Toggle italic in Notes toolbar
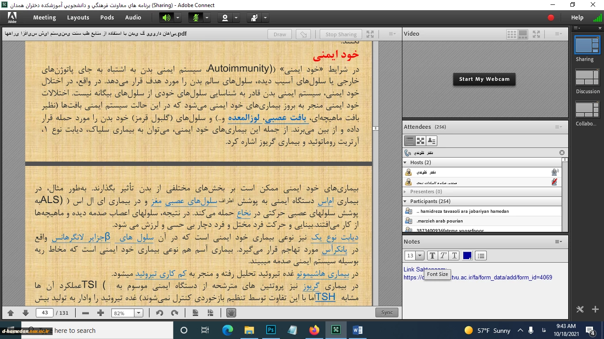 [443, 256]
